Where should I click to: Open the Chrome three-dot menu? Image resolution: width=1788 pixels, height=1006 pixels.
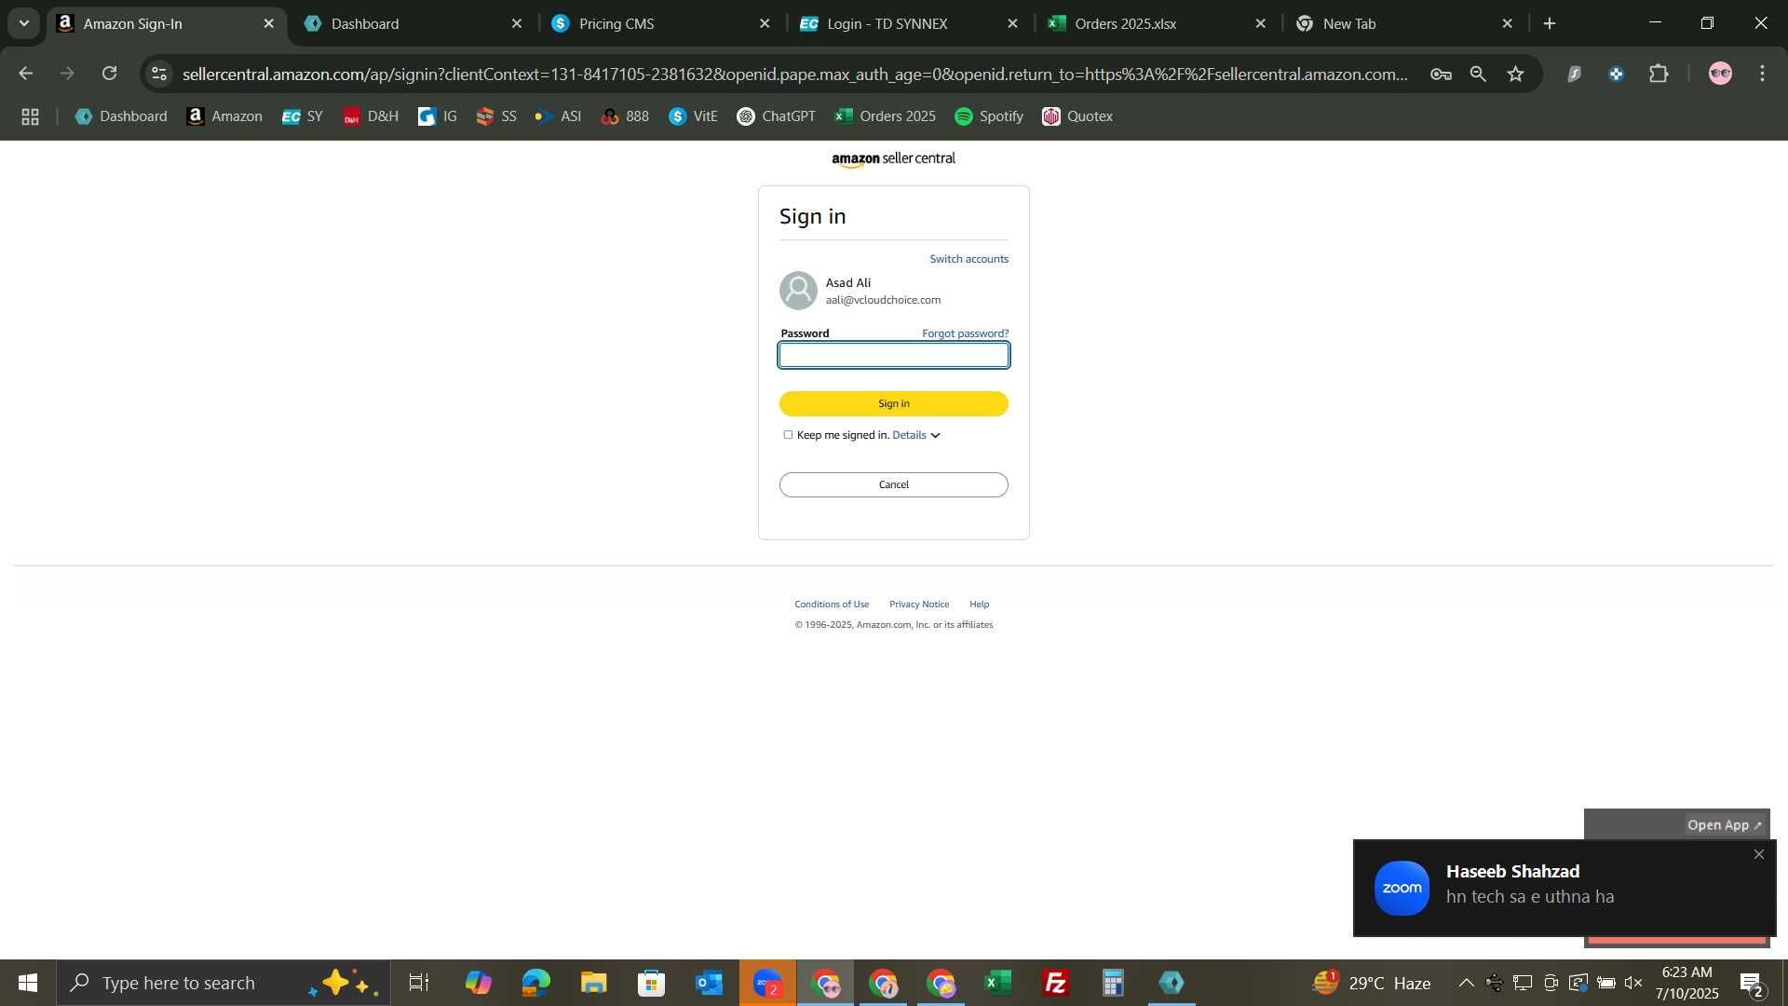(x=1763, y=74)
